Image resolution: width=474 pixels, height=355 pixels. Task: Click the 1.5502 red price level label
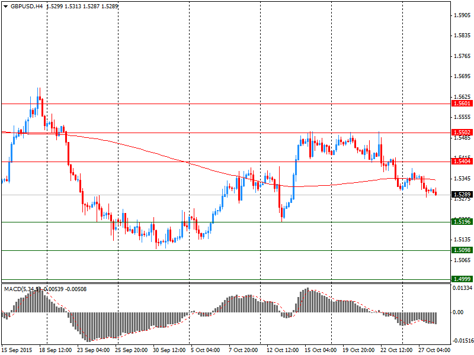point(462,133)
